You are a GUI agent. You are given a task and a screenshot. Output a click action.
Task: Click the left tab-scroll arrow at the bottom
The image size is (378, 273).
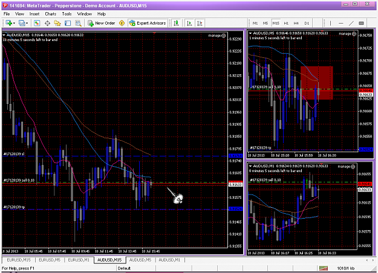367,260
